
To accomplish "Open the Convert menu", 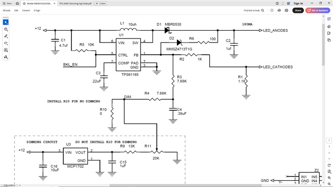I will [x=26, y=10].
